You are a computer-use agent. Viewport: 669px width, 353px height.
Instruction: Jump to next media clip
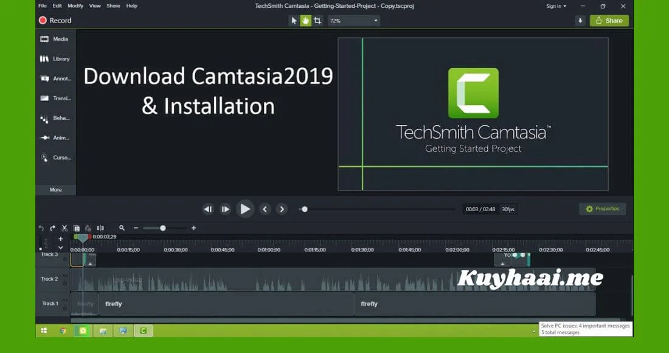click(282, 209)
